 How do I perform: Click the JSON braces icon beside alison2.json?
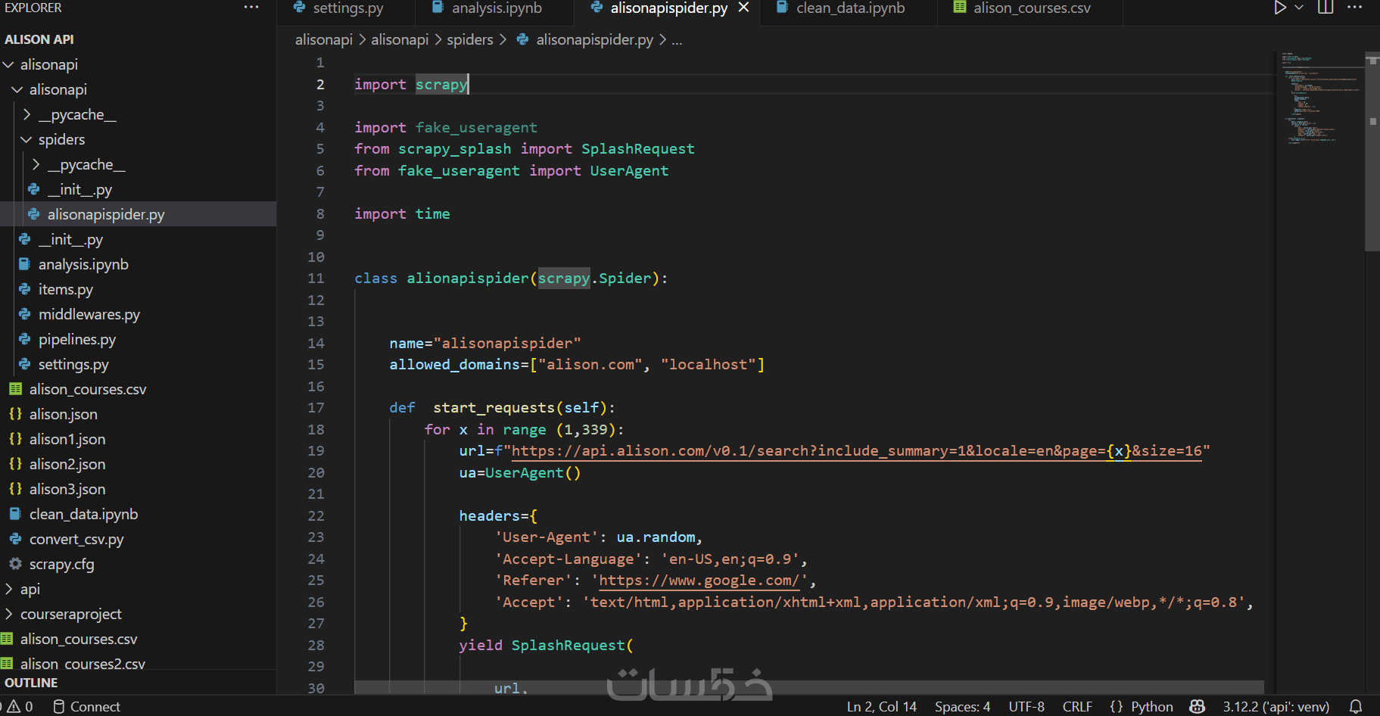15,464
